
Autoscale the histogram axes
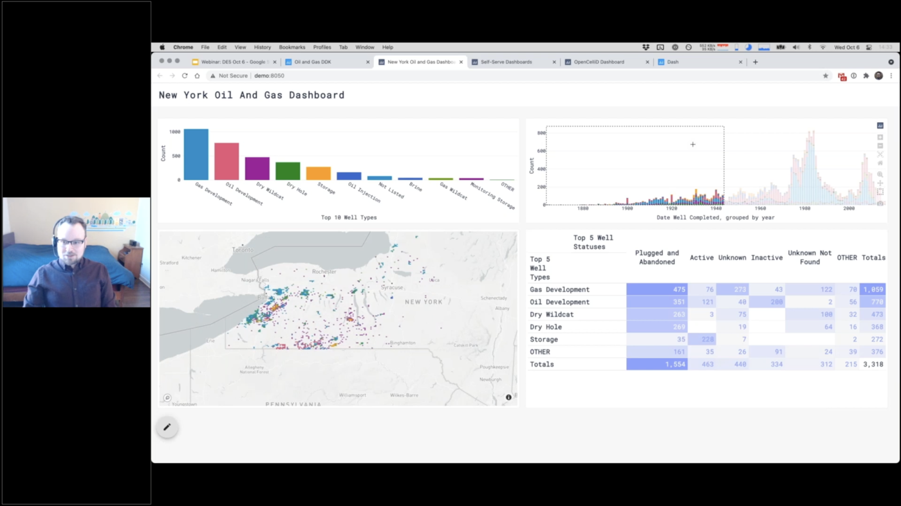click(x=880, y=155)
